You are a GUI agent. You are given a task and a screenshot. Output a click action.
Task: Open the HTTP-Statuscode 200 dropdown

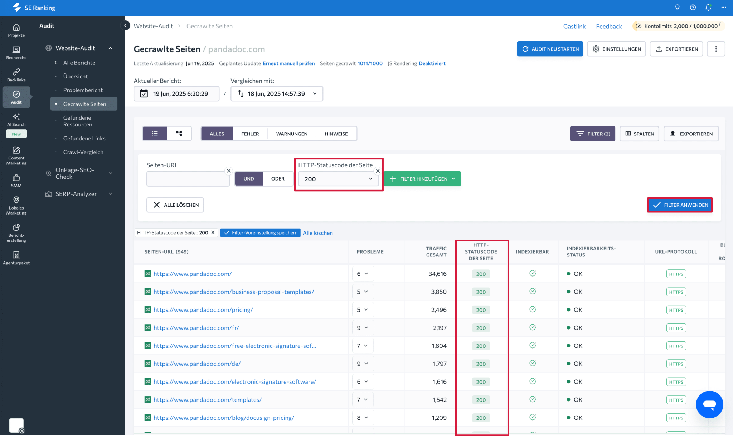338,179
